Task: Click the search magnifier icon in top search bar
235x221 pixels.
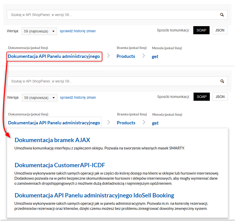Action: tap(222, 15)
